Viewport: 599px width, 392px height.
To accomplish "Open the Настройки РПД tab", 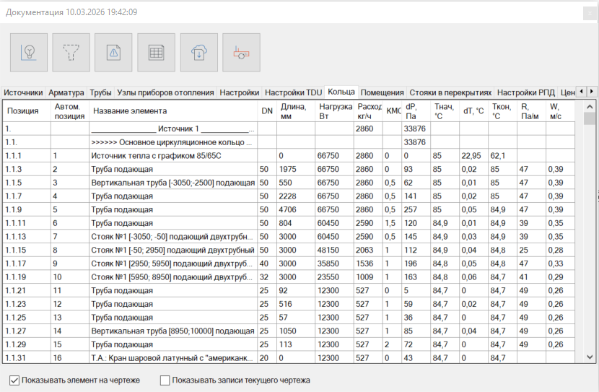I will pos(526,93).
